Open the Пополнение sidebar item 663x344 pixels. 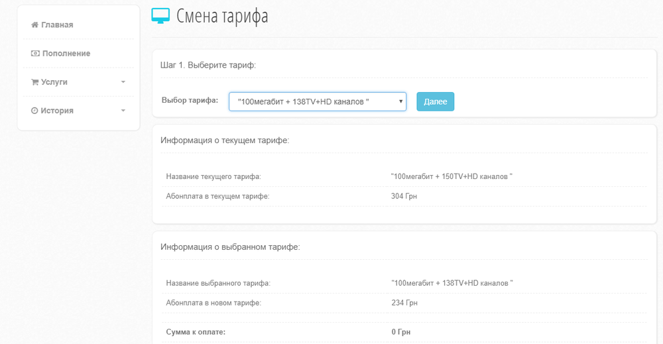click(66, 54)
